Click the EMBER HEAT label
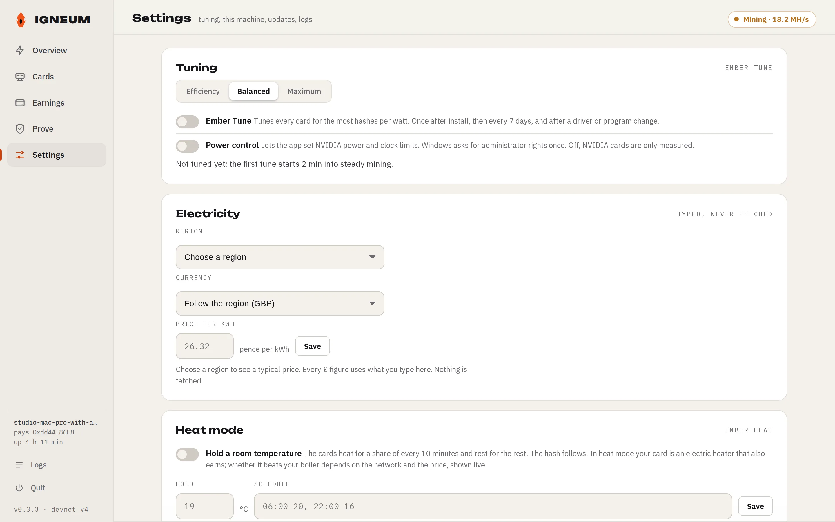835x522 pixels. [748, 431]
